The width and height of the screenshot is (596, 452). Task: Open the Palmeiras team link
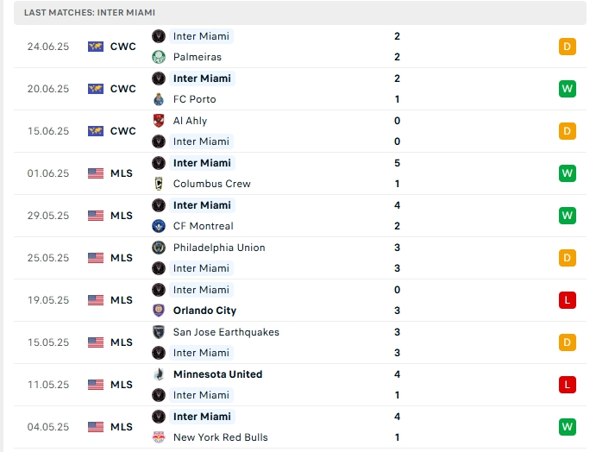coord(197,57)
